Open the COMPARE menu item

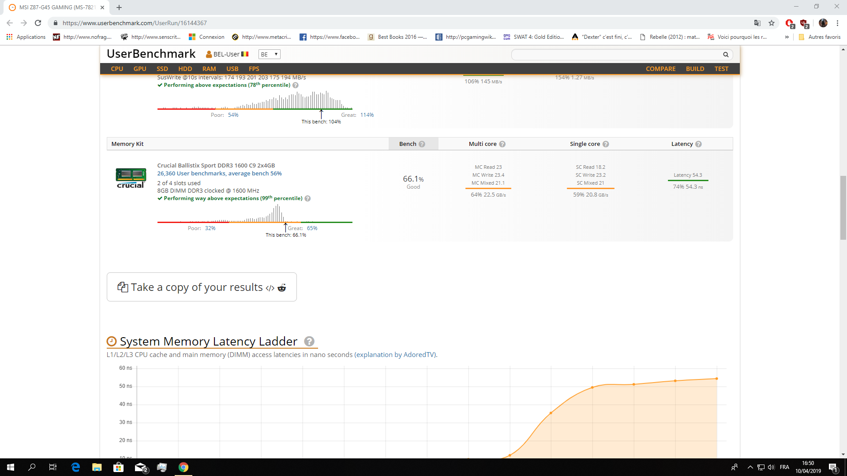click(661, 69)
